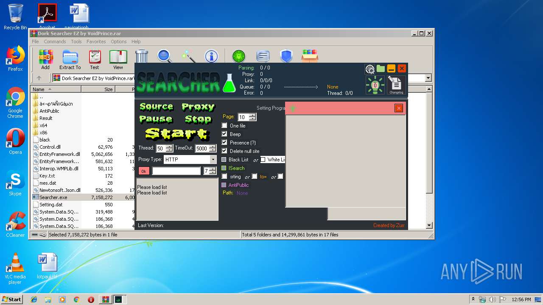543x305 pixels.
Task: Enable the AntiPublic checkbox
Action: click(224, 185)
